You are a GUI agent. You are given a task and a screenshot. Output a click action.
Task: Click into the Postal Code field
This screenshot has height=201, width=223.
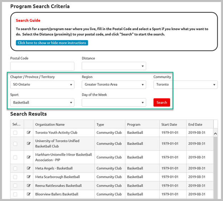pos(42,66)
